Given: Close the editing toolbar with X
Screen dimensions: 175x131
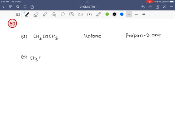Looking at the screenshot, I should pos(164,7).
